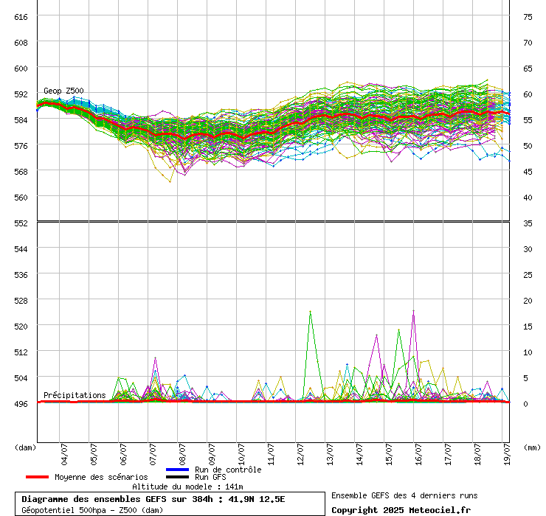Click the 20 right axis value
The width and height of the screenshot is (546, 516).
tap(528, 301)
